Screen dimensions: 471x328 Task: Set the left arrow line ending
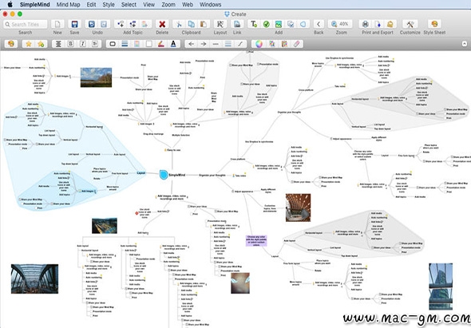[191, 44]
